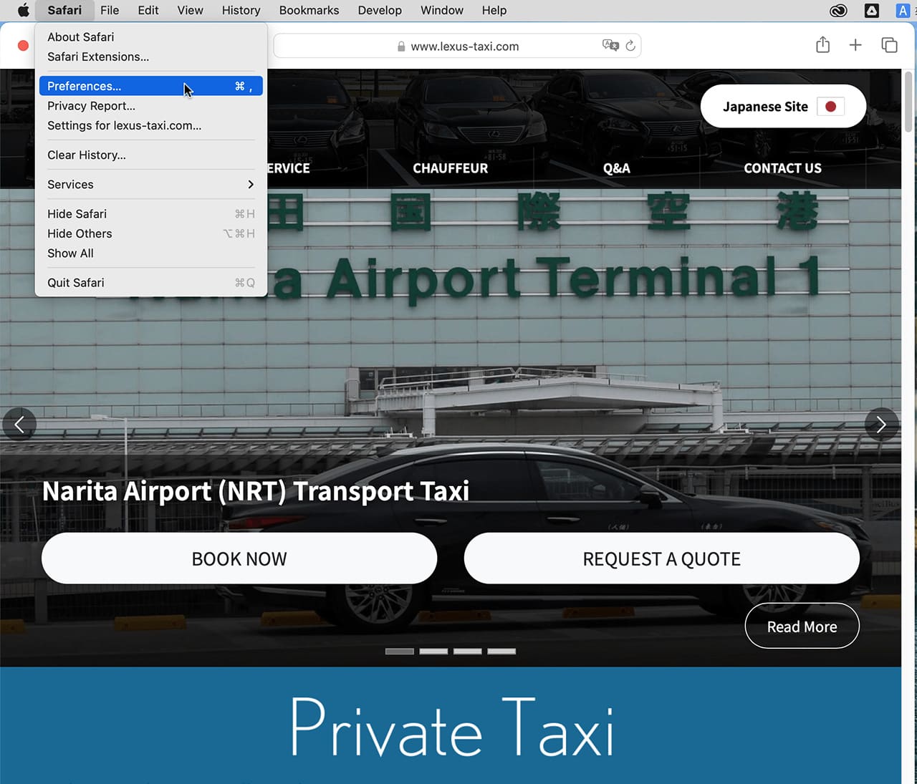Open the CONTACT US link
This screenshot has width=917, height=784.
click(x=783, y=168)
